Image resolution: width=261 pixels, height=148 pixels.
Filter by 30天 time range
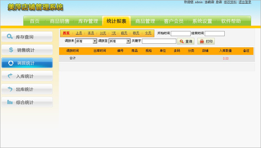[103, 33]
